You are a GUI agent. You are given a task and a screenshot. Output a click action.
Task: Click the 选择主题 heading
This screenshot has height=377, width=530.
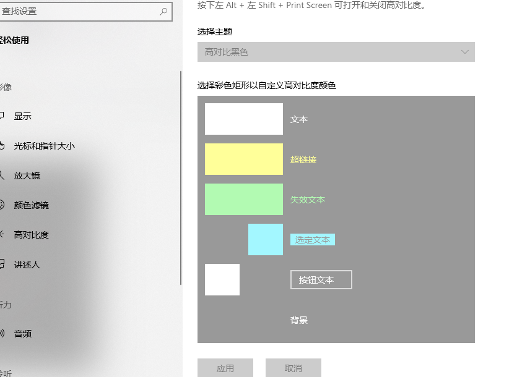(x=215, y=32)
